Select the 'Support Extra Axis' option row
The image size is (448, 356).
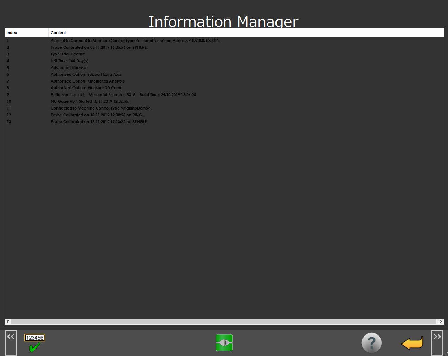86,74
